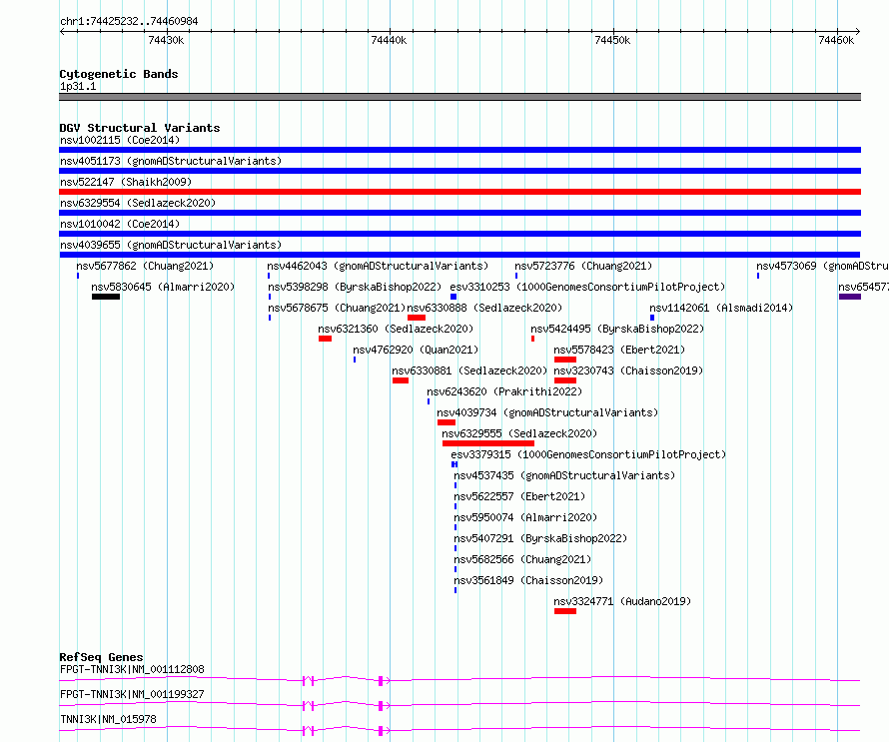Click the red nsv3324771 (Audano2019) bar

[x=565, y=611]
